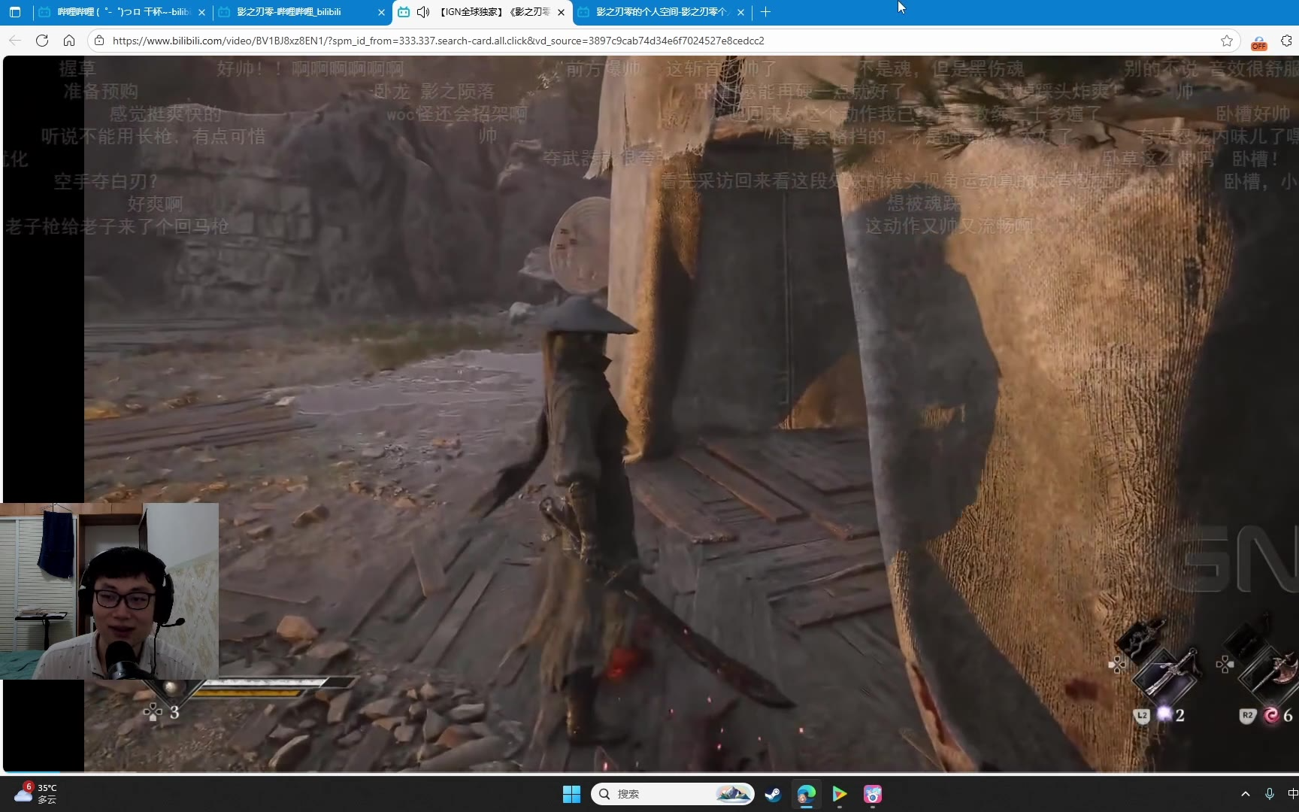Open the browser extensions menu

(1287, 41)
